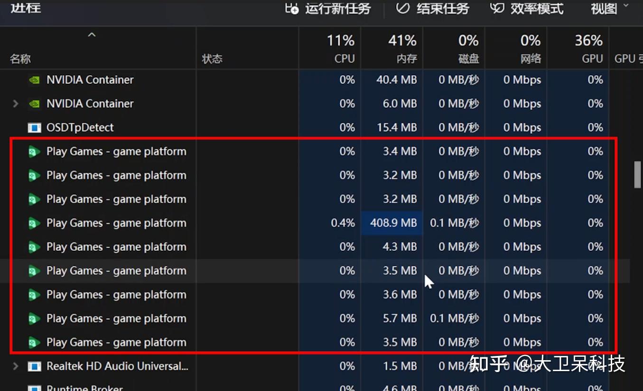Click the 3.6 MB memory value
The image size is (643, 391).
(400, 295)
